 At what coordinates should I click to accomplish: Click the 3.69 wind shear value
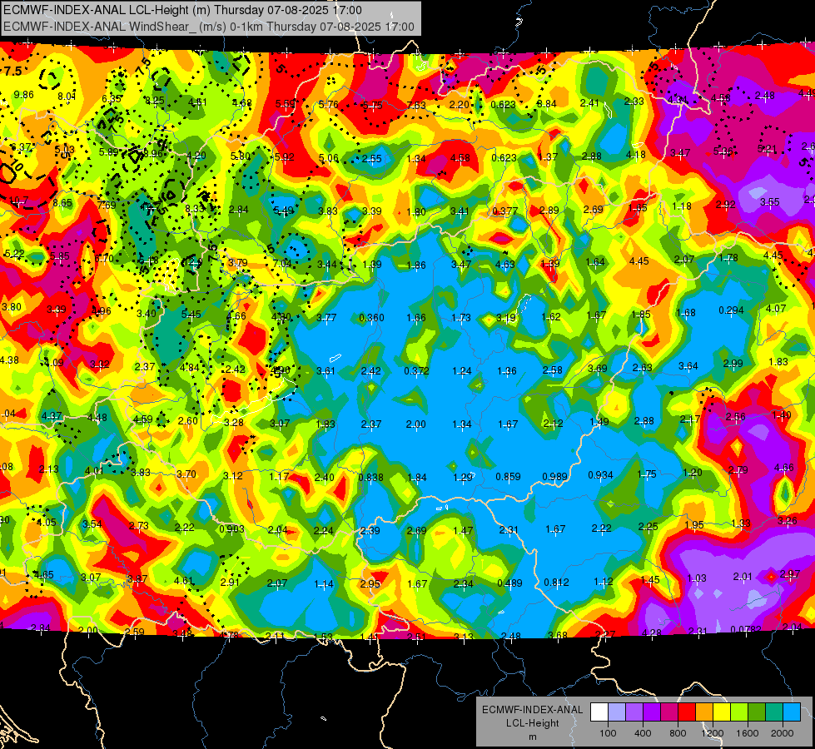click(598, 369)
